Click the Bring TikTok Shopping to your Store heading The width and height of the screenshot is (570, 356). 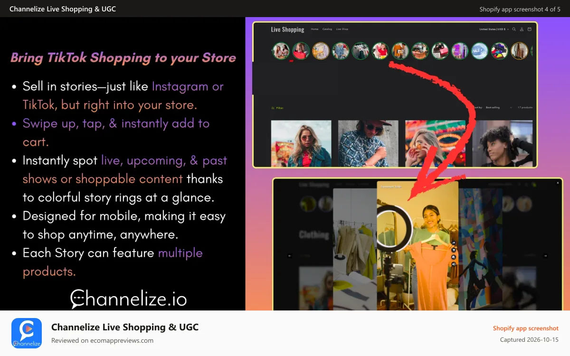(x=123, y=58)
